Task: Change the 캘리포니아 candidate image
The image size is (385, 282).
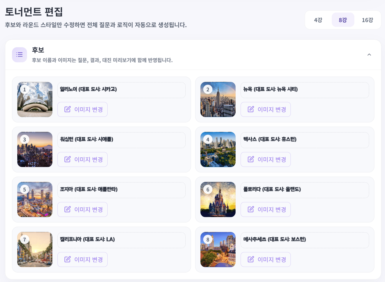Action: point(83,259)
